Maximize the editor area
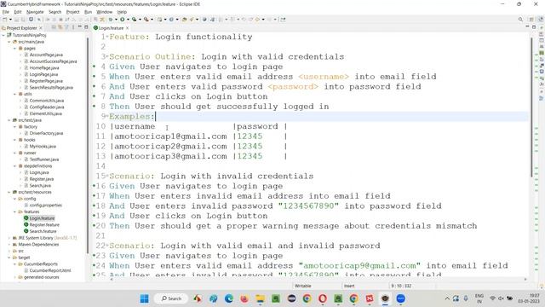Screen dimensions: 545x307 534,27
